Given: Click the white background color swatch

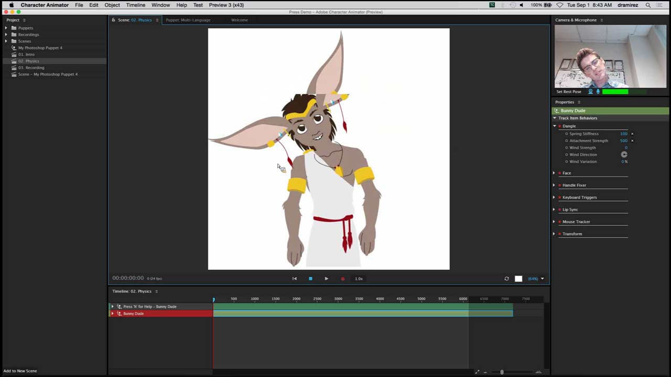Looking at the screenshot, I should [x=518, y=279].
